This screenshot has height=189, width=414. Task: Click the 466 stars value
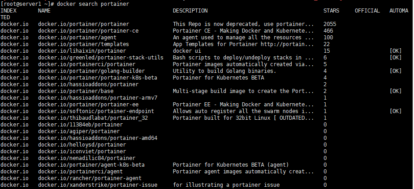328,31
